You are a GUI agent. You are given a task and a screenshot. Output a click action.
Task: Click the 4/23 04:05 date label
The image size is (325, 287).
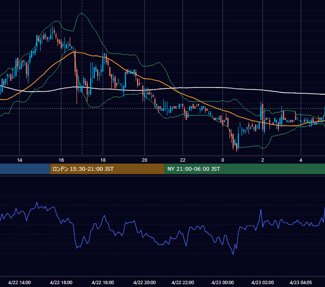coord(301,282)
